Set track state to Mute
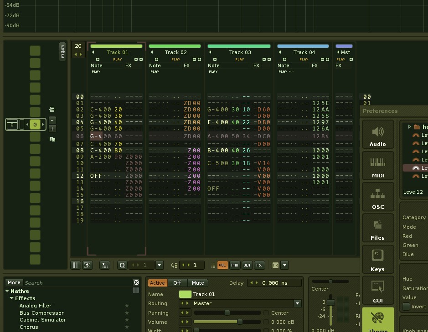 pyautogui.click(x=198, y=283)
